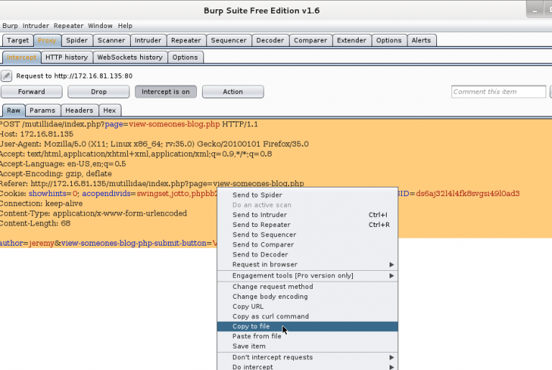Screen dimensions: 552x370
Task: Select the HTTP history sub-tab
Action: pyautogui.click(x=67, y=57)
